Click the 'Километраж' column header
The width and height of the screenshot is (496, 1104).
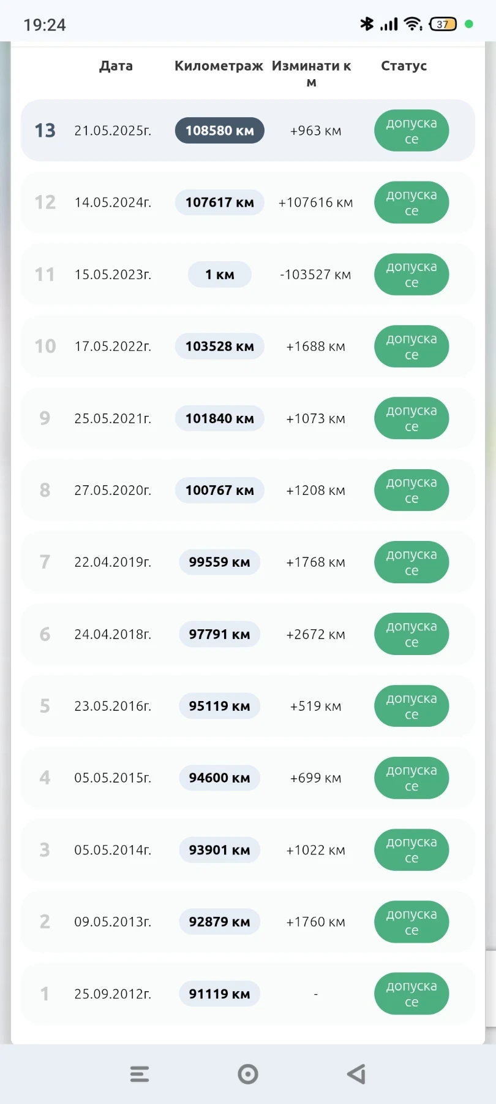coord(219,66)
